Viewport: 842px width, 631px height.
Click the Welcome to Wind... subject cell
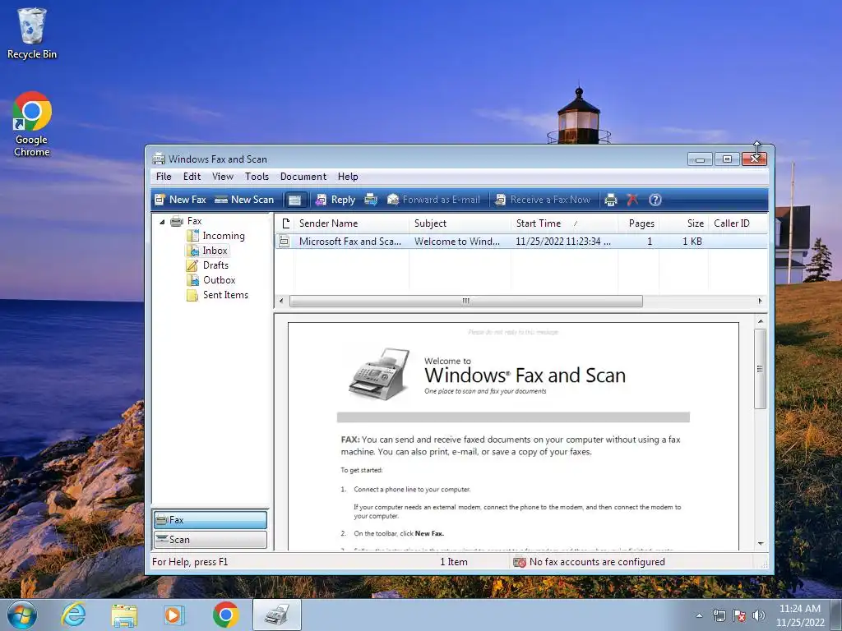point(457,242)
